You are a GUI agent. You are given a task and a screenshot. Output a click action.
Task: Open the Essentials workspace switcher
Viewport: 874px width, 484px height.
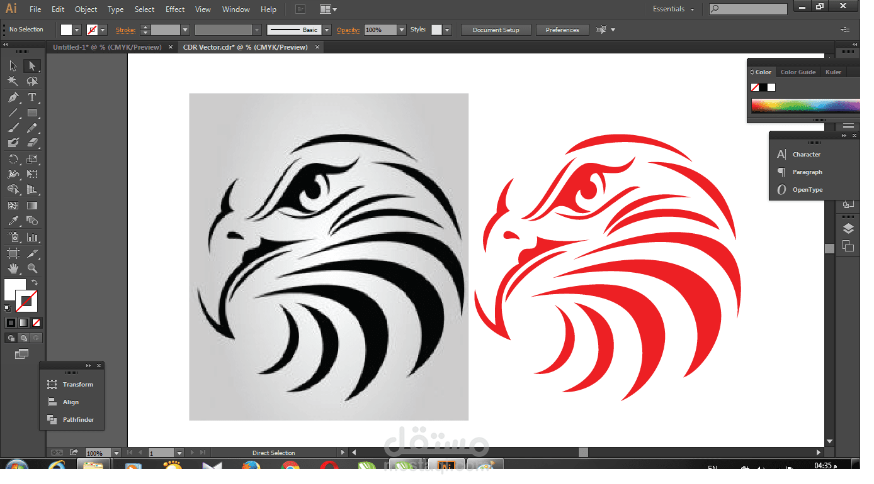pos(673,9)
